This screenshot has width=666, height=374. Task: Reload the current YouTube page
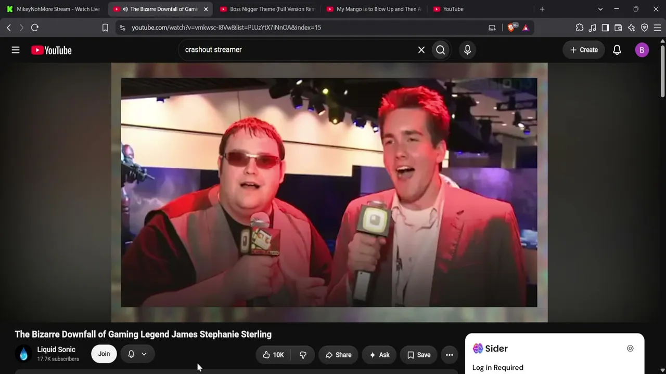35,28
